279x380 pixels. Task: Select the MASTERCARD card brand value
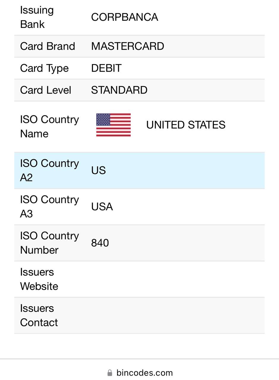point(128,46)
